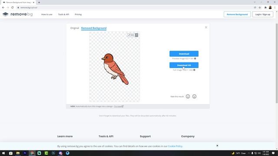This screenshot has height=156, width=278.
Task: Click the Remove Background header button
Action: click(x=237, y=14)
